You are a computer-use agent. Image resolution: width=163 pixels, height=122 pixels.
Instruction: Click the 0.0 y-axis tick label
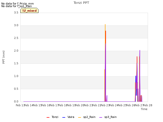pos(16,102)
